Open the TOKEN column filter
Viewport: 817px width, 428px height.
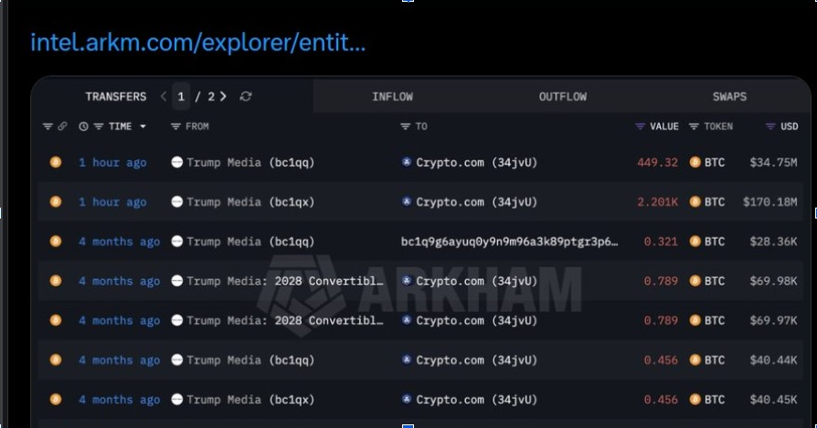coord(694,126)
